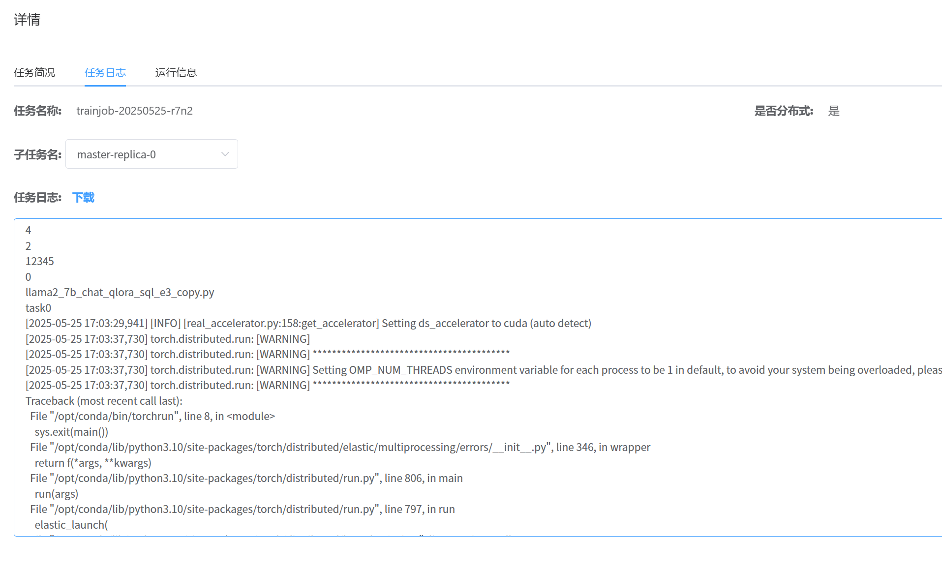This screenshot has width=942, height=571.
Task: Select the 任务日志 tab
Action: pyautogui.click(x=105, y=73)
